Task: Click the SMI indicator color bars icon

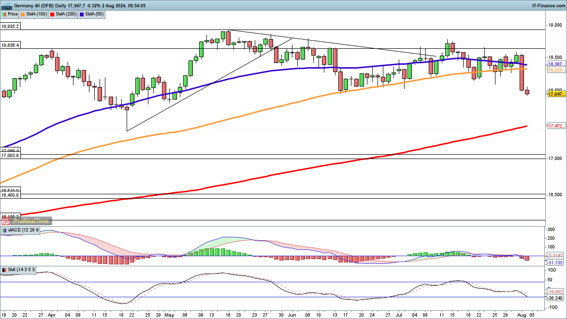Action: pyautogui.click(x=4, y=270)
